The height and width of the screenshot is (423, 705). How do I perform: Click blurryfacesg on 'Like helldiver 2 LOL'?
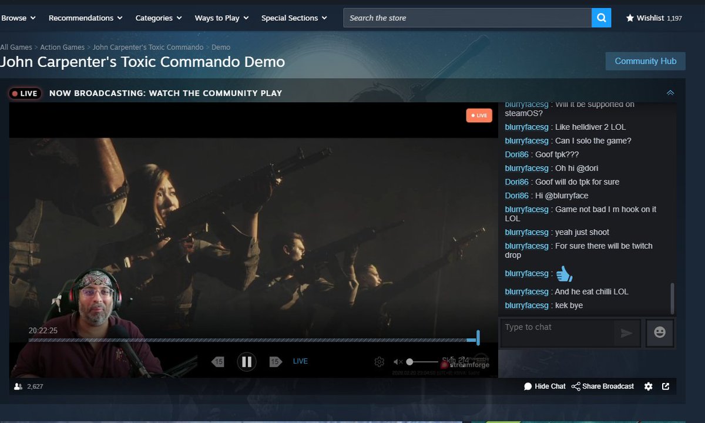526,127
